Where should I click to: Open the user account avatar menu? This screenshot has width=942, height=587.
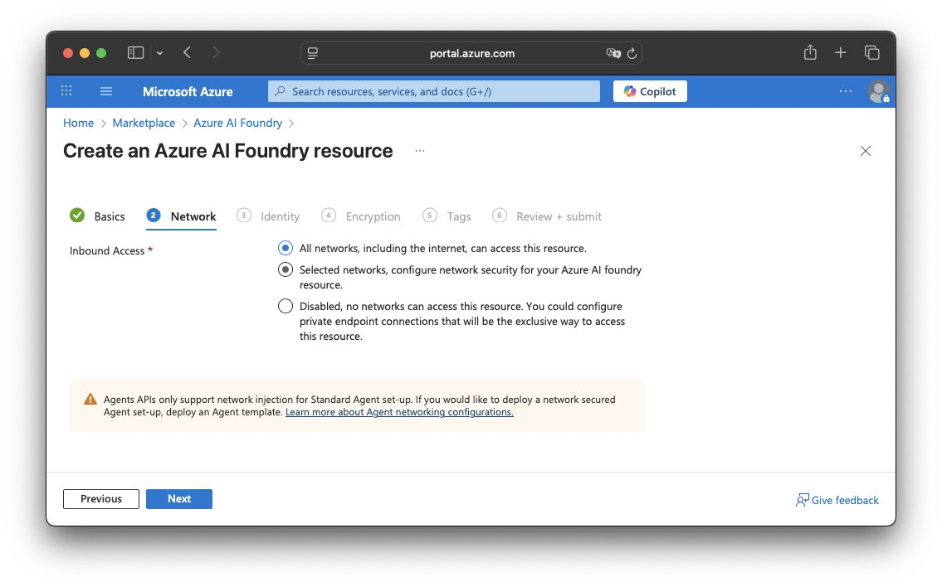878,92
